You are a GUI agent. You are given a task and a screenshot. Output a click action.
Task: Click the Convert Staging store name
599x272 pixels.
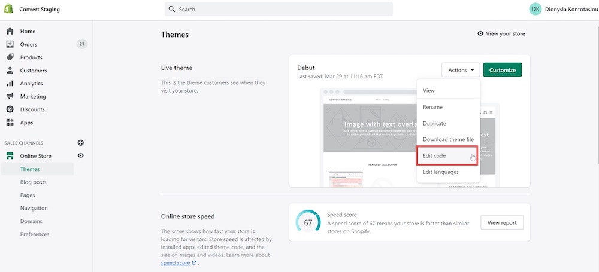40,9
